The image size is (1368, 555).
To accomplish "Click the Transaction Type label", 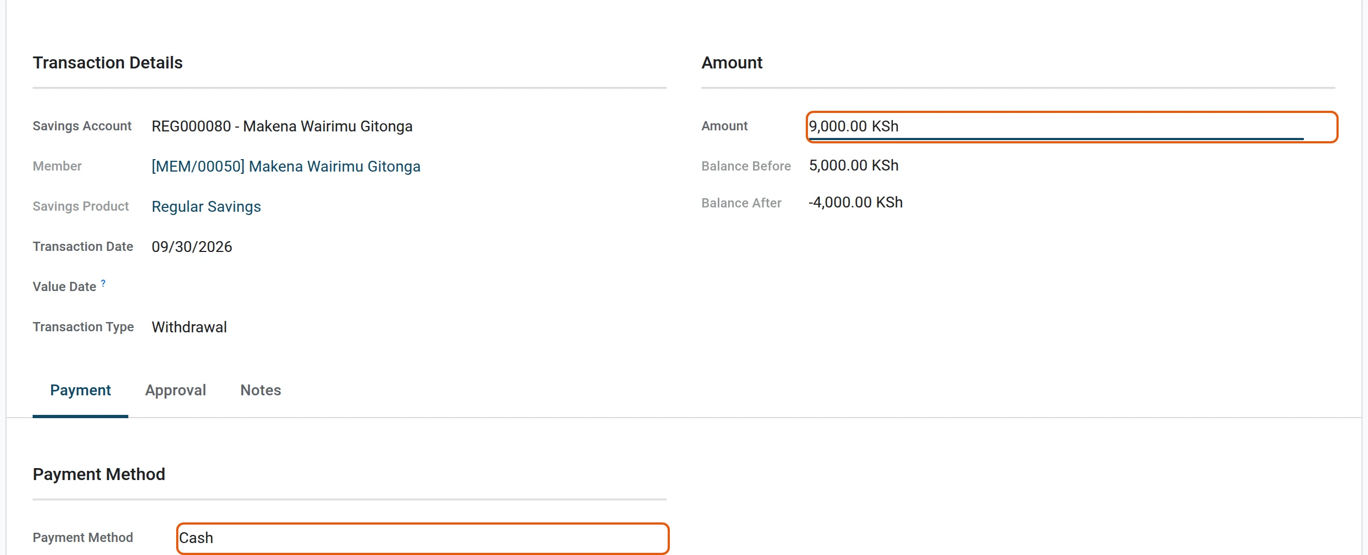I will tap(83, 327).
